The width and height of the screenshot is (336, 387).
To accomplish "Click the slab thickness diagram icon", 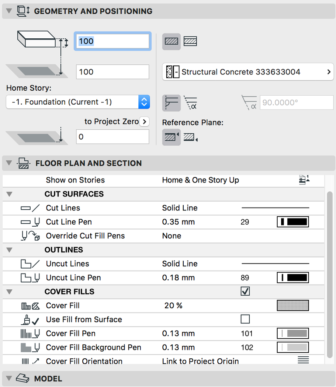I will 43,40.
